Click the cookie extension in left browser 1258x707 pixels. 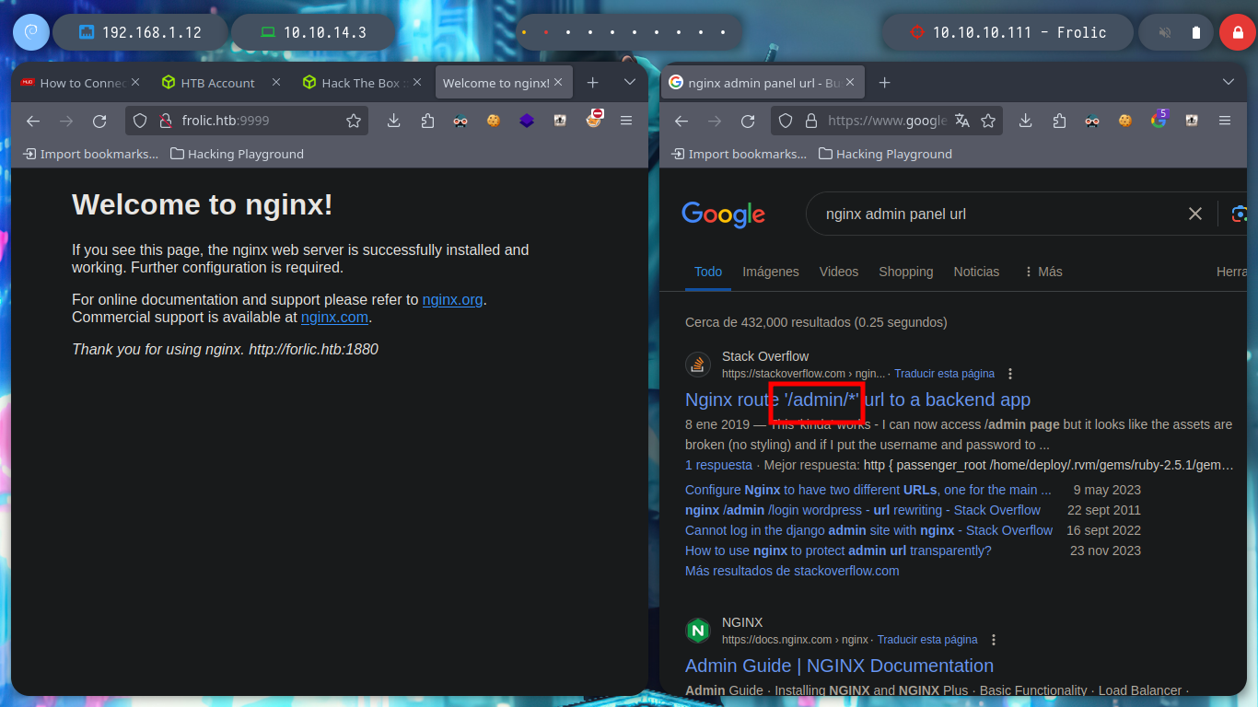click(494, 121)
